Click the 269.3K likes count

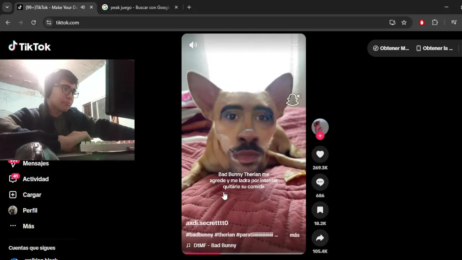tap(320, 168)
